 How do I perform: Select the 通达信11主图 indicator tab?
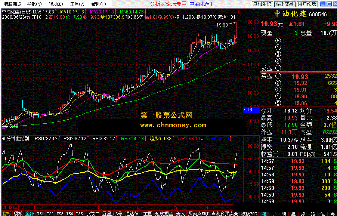coord(139,213)
